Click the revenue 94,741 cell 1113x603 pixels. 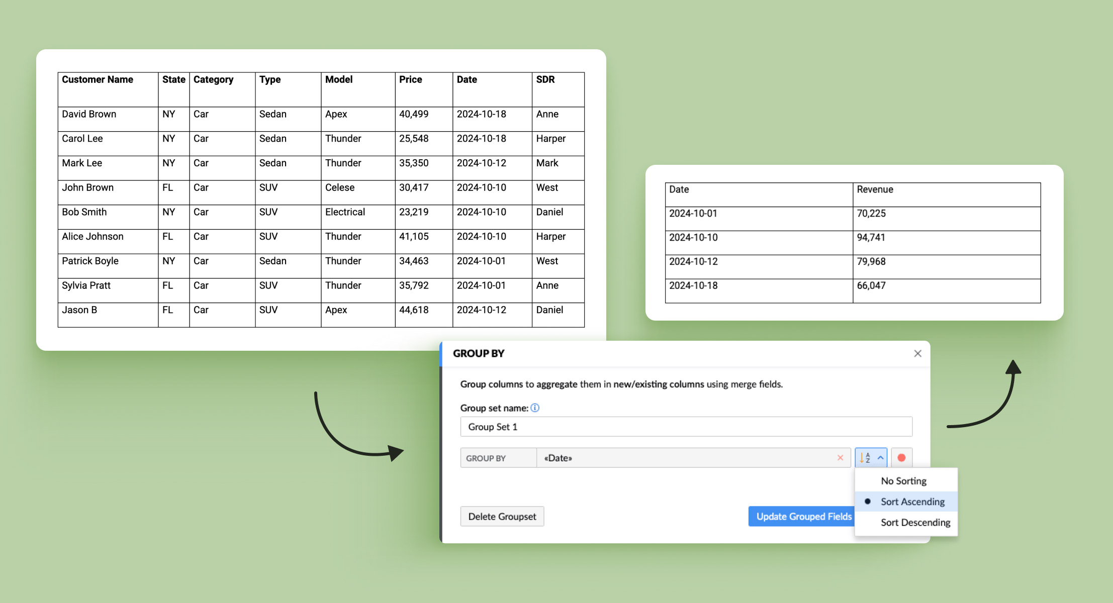[x=947, y=243]
